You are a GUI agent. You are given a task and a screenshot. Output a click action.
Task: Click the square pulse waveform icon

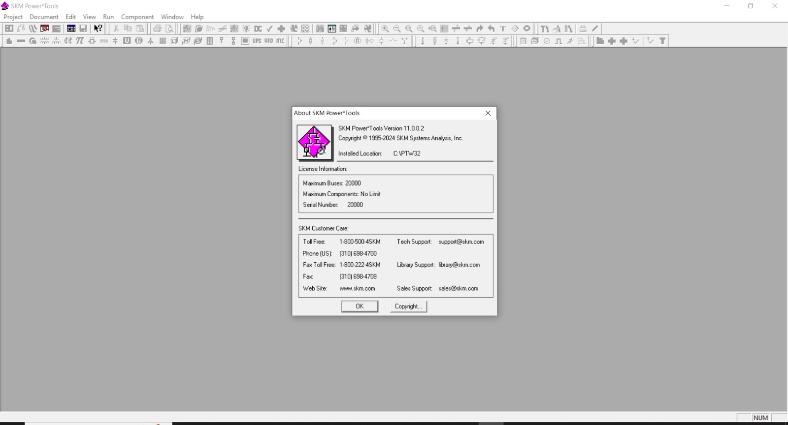[x=558, y=41]
